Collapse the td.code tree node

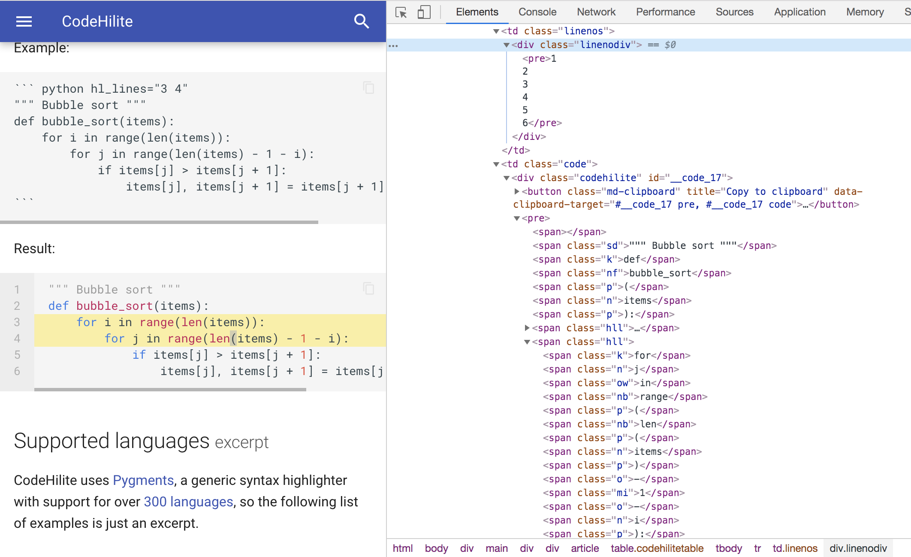coord(496,163)
